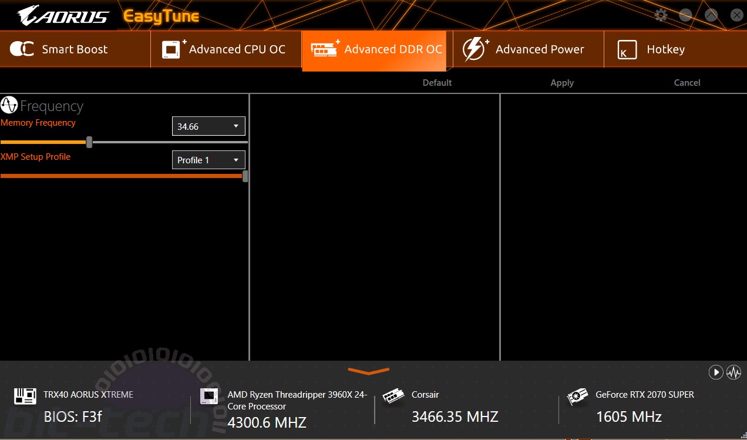
Task: Click the AMD Ryzen Threadripper 3960X text
Action: pyautogui.click(x=297, y=401)
